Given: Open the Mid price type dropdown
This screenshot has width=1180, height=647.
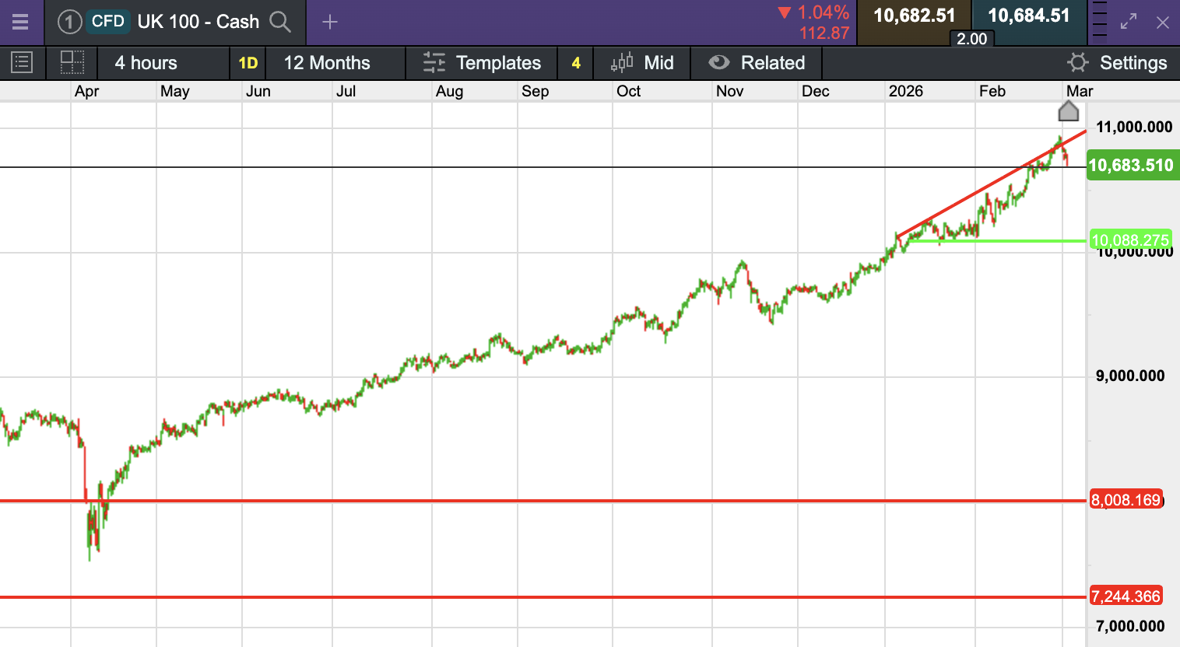Looking at the screenshot, I should point(643,63).
